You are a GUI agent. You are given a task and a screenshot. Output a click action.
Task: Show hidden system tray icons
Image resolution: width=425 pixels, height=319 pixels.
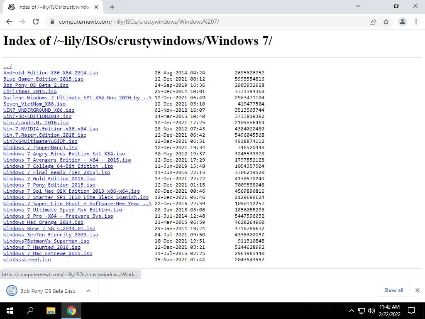351,311
